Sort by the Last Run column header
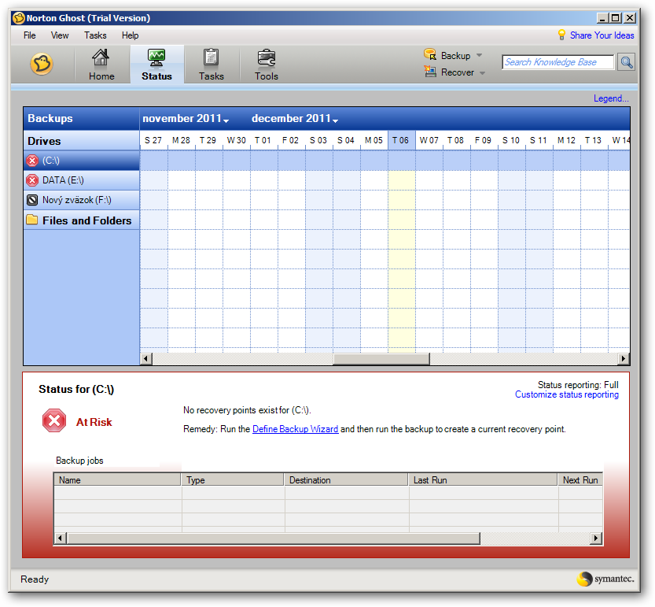 pyautogui.click(x=484, y=479)
